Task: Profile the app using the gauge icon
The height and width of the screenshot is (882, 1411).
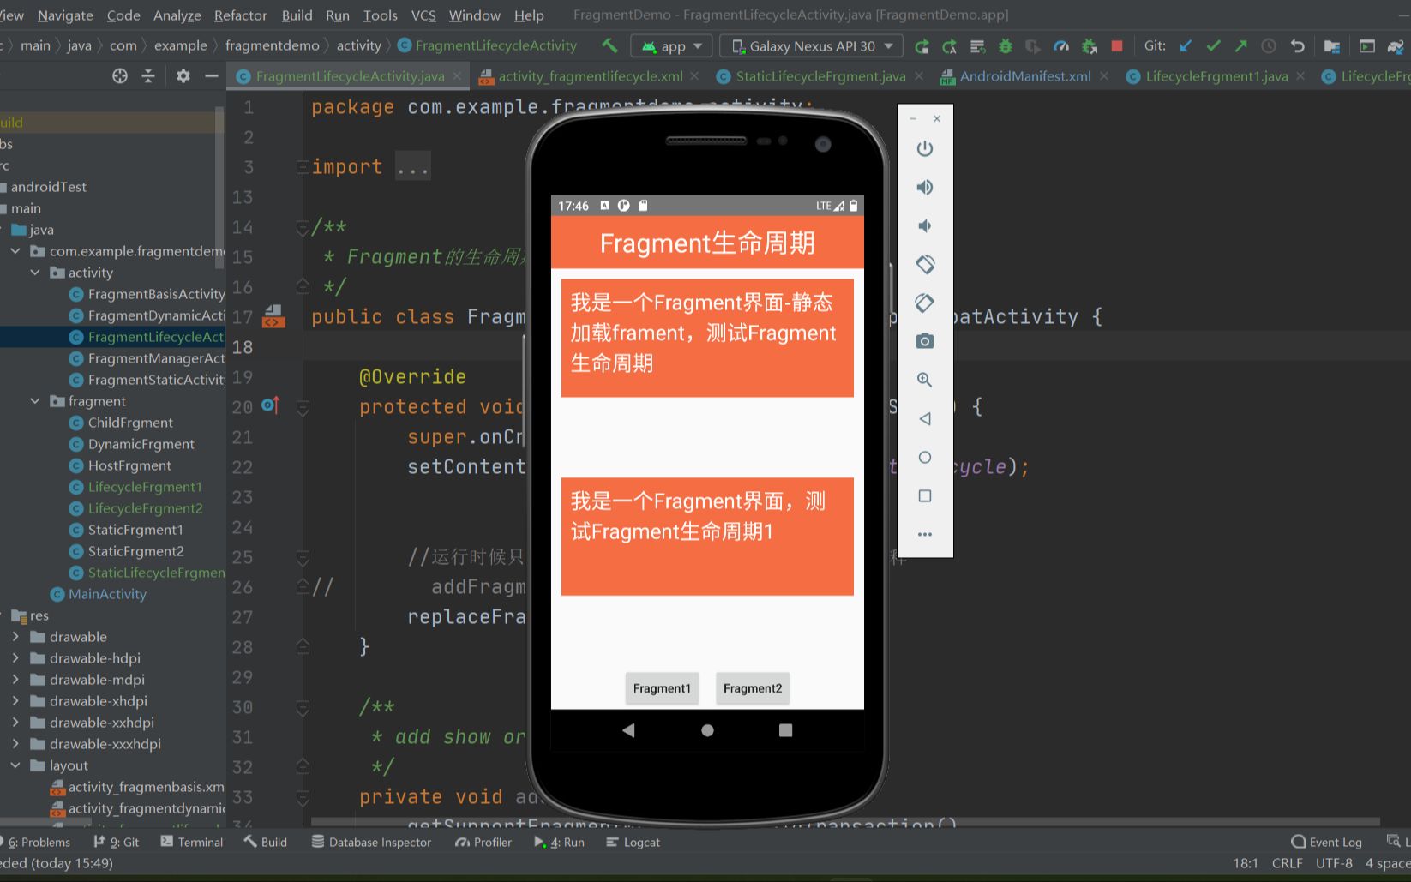Action: pos(1061,45)
